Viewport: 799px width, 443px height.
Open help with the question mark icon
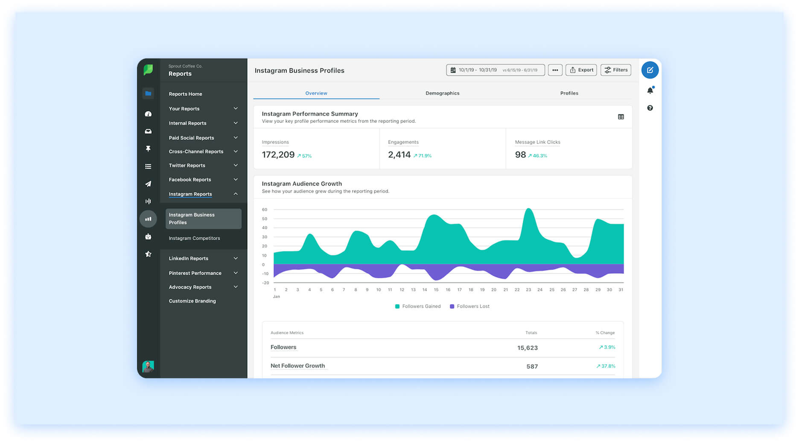tap(650, 108)
